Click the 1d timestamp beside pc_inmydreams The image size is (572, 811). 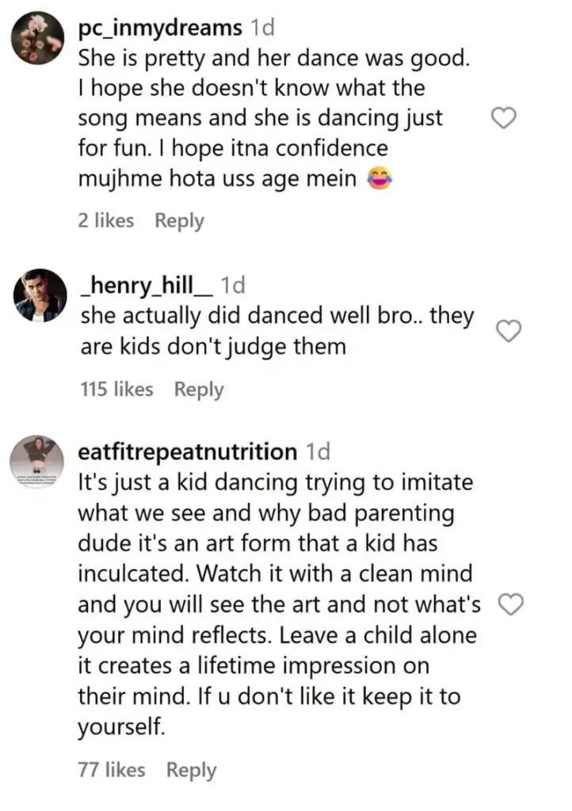click(x=262, y=28)
